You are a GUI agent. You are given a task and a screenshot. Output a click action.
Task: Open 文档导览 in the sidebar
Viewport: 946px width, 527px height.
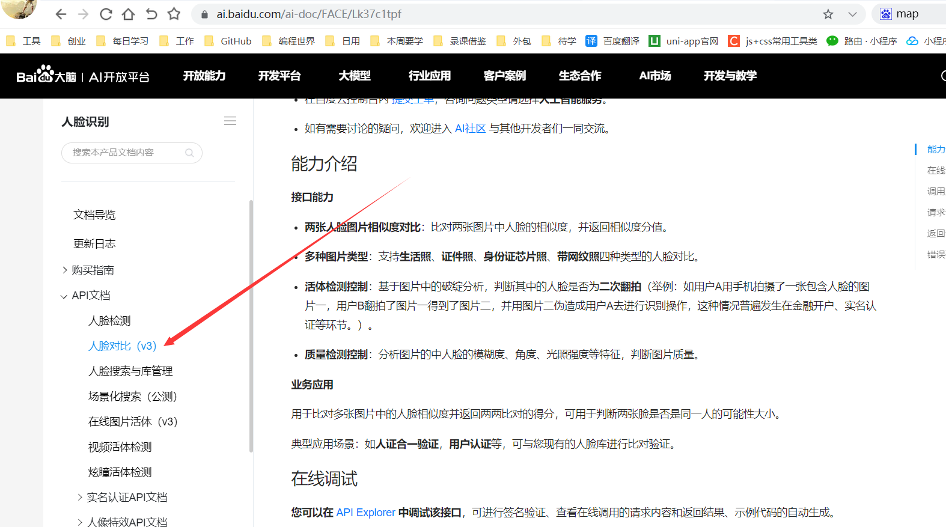[x=94, y=215]
